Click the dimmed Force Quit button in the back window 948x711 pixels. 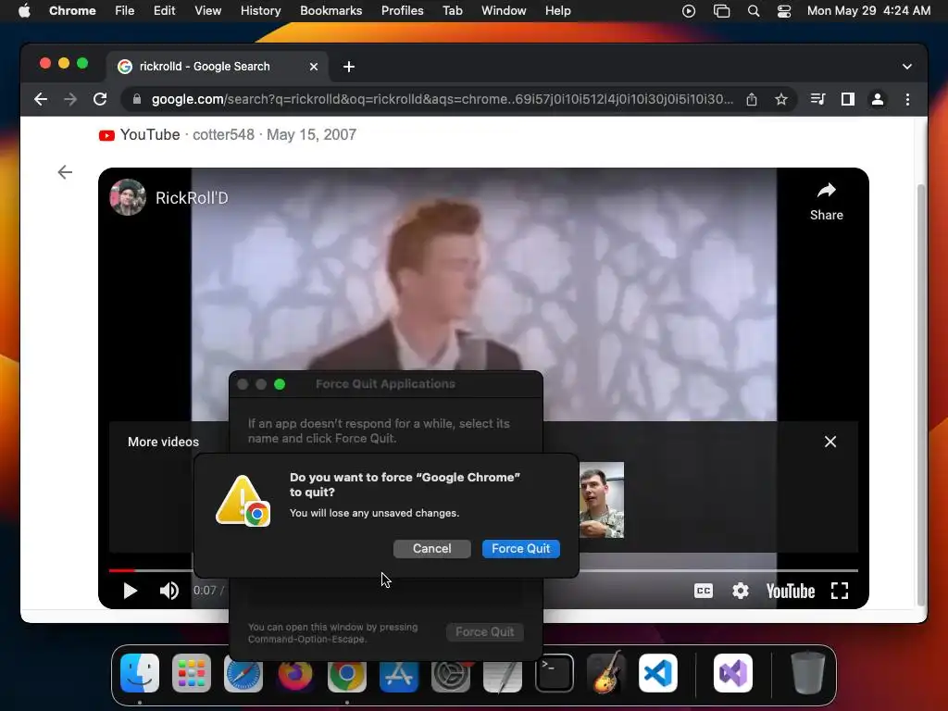coord(484,631)
